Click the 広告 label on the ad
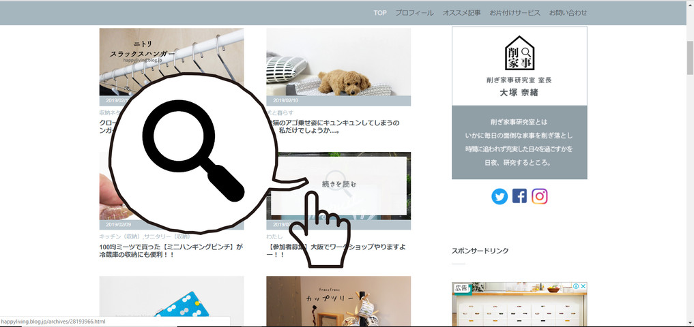 461,287
